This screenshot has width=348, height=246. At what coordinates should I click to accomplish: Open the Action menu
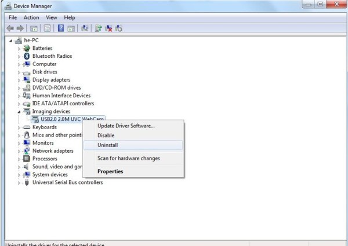pyautogui.click(x=31, y=17)
